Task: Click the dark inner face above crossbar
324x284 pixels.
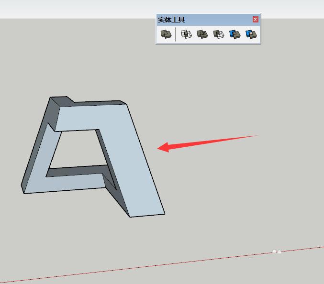Action: point(77,169)
